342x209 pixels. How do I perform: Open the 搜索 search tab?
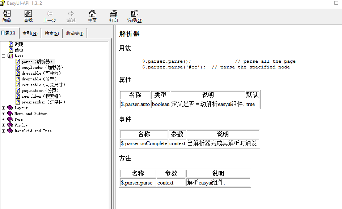click(52, 33)
